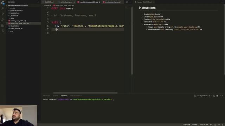This screenshot has height=126, width=225.
Task: Open the DEBUG CONSOLE panel tab
Action: click(76, 96)
